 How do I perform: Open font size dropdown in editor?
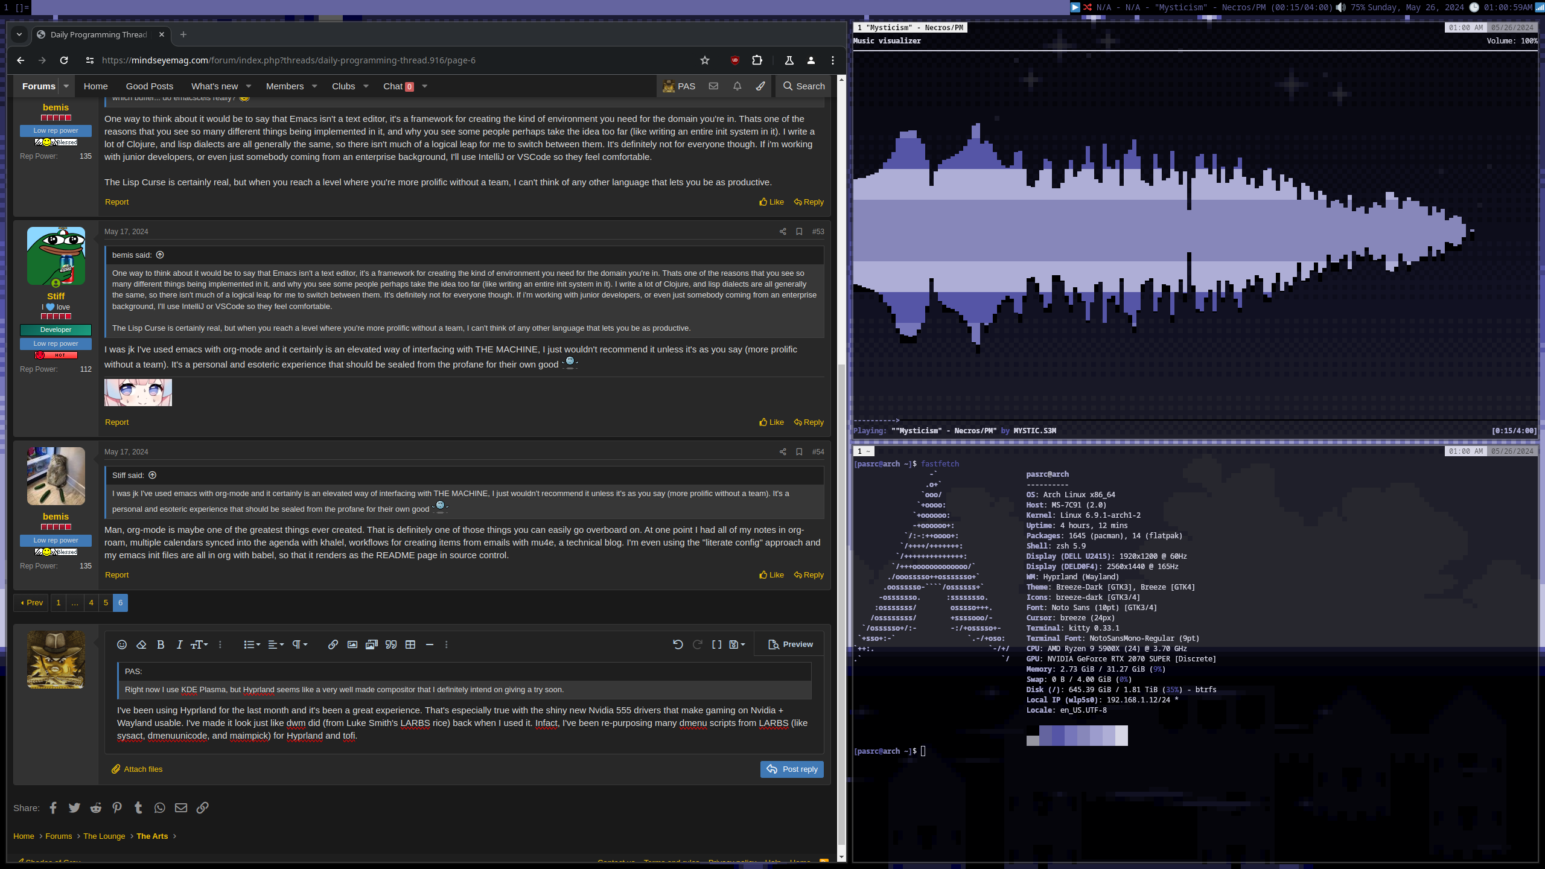[x=199, y=645]
